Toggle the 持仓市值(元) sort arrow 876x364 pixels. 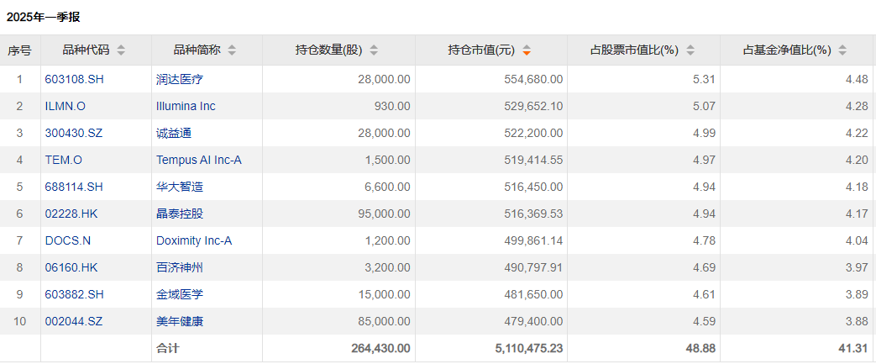[x=527, y=50]
